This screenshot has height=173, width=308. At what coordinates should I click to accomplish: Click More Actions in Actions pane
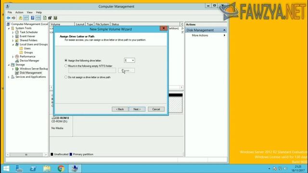[x=200, y=35]
